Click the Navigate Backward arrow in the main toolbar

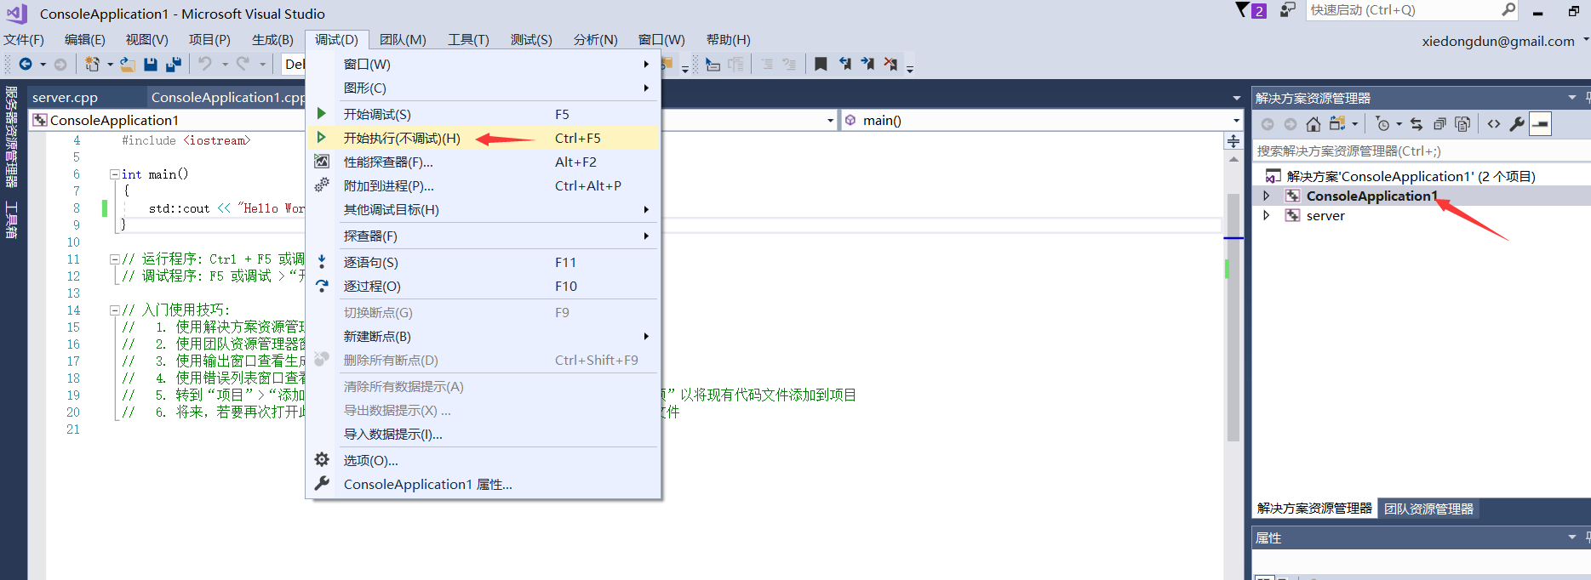pos(26,64)
